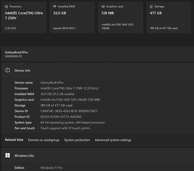Collapse the Windows info section
194x171 pixels.
point(98,155)
